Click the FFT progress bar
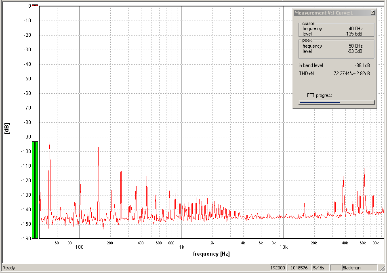 pyautogui.click(x=337, y=102)
